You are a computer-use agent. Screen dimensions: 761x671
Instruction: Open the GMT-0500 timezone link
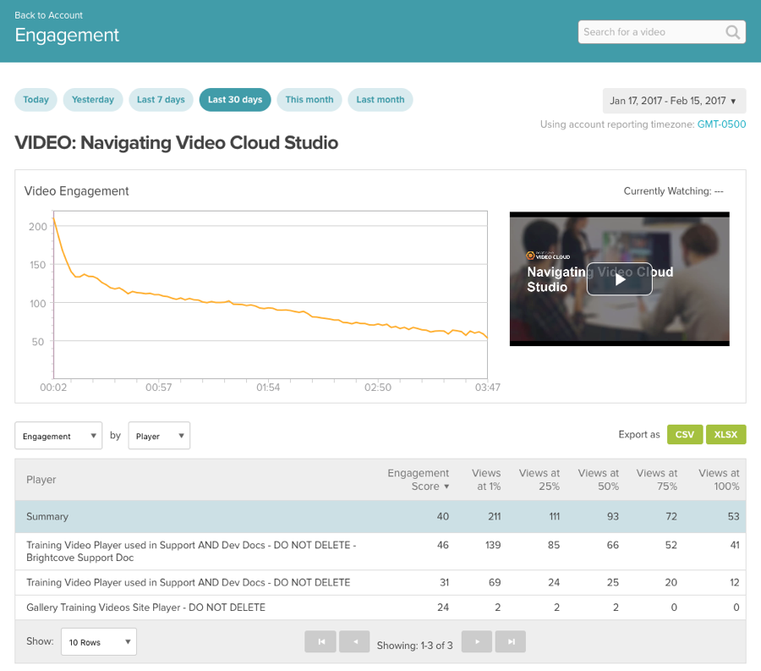pos(721,124)
